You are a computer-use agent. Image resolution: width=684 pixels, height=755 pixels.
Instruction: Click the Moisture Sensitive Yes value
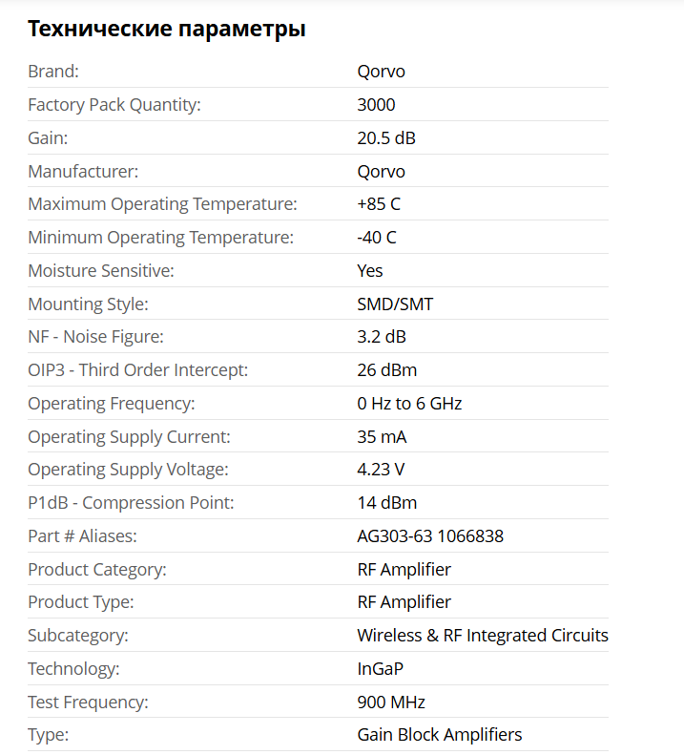point(370,271)
